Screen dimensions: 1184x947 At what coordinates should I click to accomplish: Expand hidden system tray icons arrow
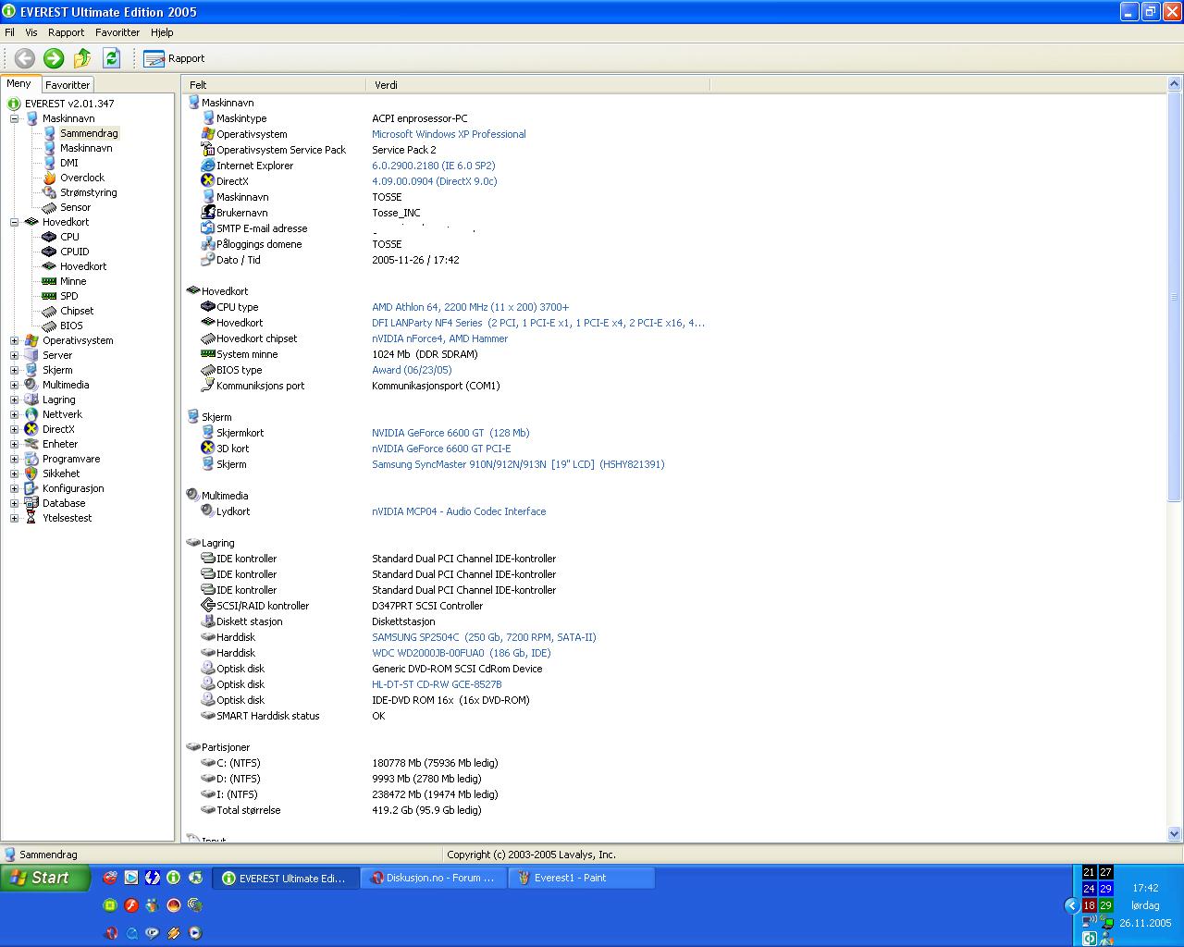[1072, 905]
